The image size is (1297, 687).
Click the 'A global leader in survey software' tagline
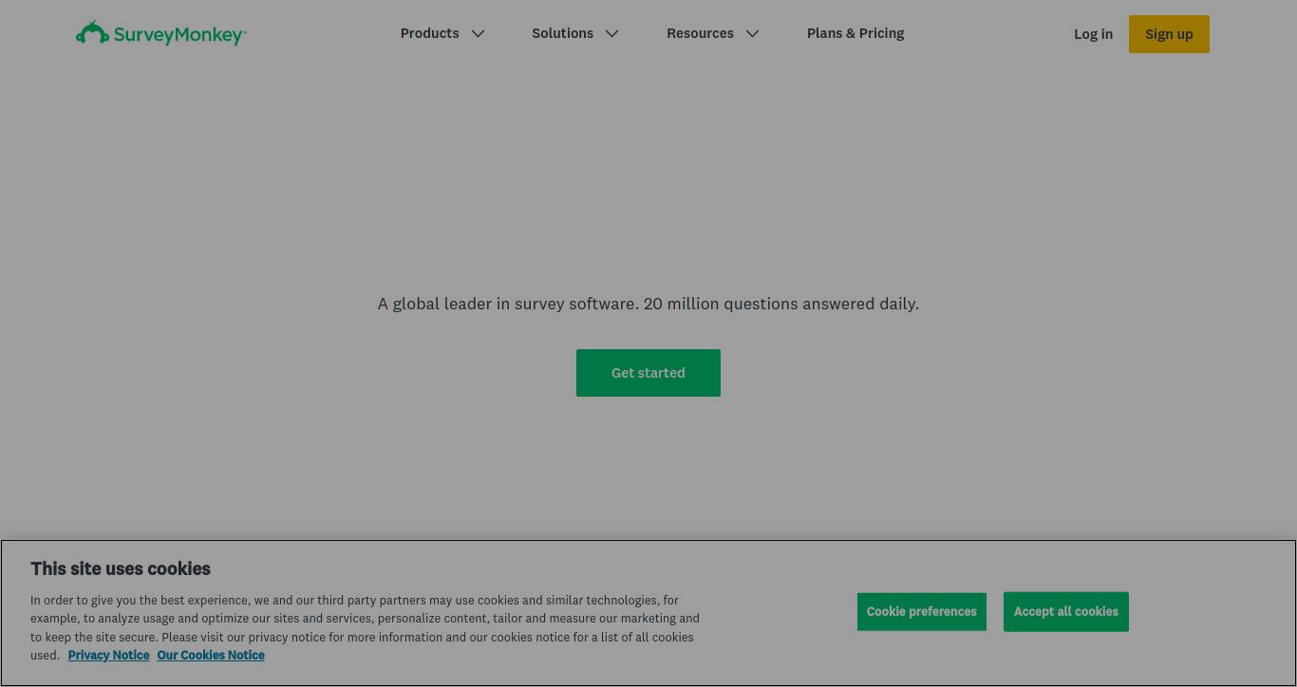click(x=648, y=304)
